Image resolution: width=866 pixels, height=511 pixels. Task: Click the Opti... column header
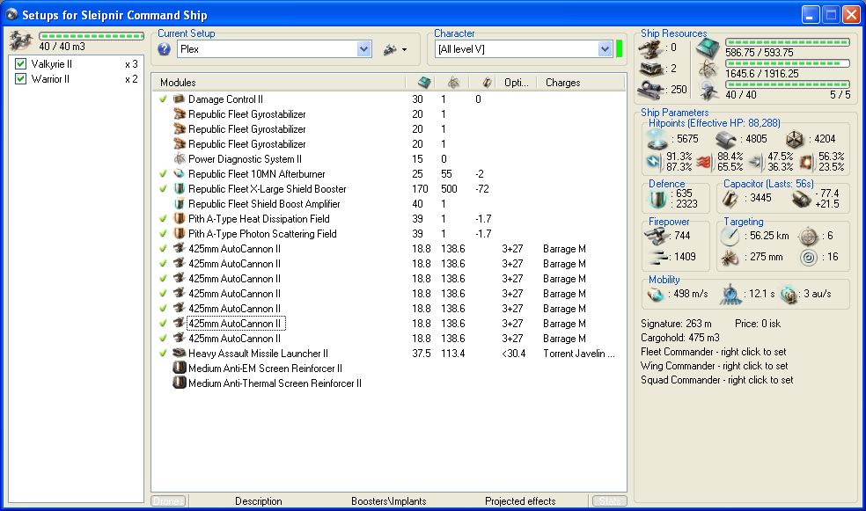click(517, 82)
